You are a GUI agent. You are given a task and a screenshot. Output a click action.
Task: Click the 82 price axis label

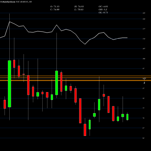(143, 98)
